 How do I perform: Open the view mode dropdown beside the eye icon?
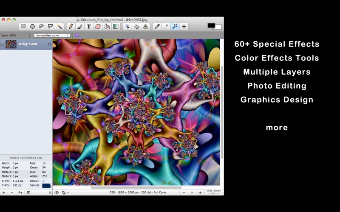[x=65, y=192]
